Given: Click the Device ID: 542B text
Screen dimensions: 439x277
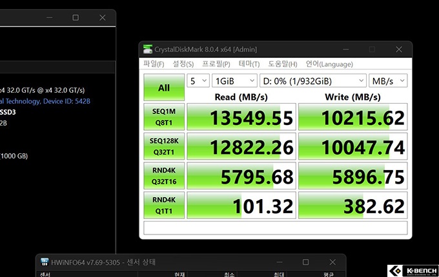Looking at the screenshot, I should pyautogui.click(x=66, y=101).
